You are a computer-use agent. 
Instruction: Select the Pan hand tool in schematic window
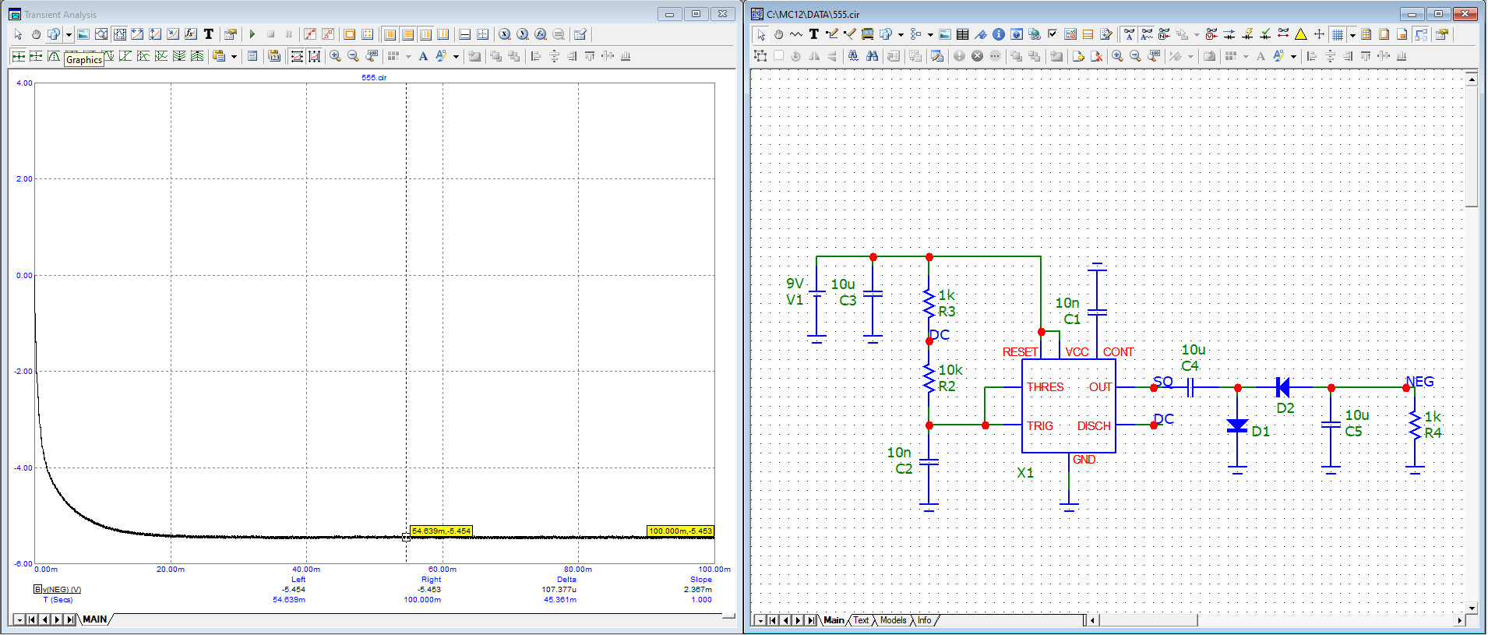(x=778, y=34)
